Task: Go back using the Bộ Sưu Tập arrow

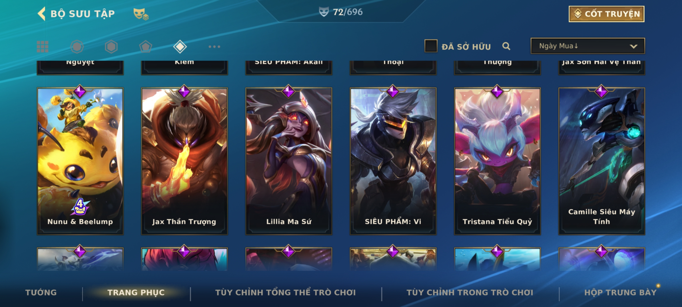Action: coord(41,14)
